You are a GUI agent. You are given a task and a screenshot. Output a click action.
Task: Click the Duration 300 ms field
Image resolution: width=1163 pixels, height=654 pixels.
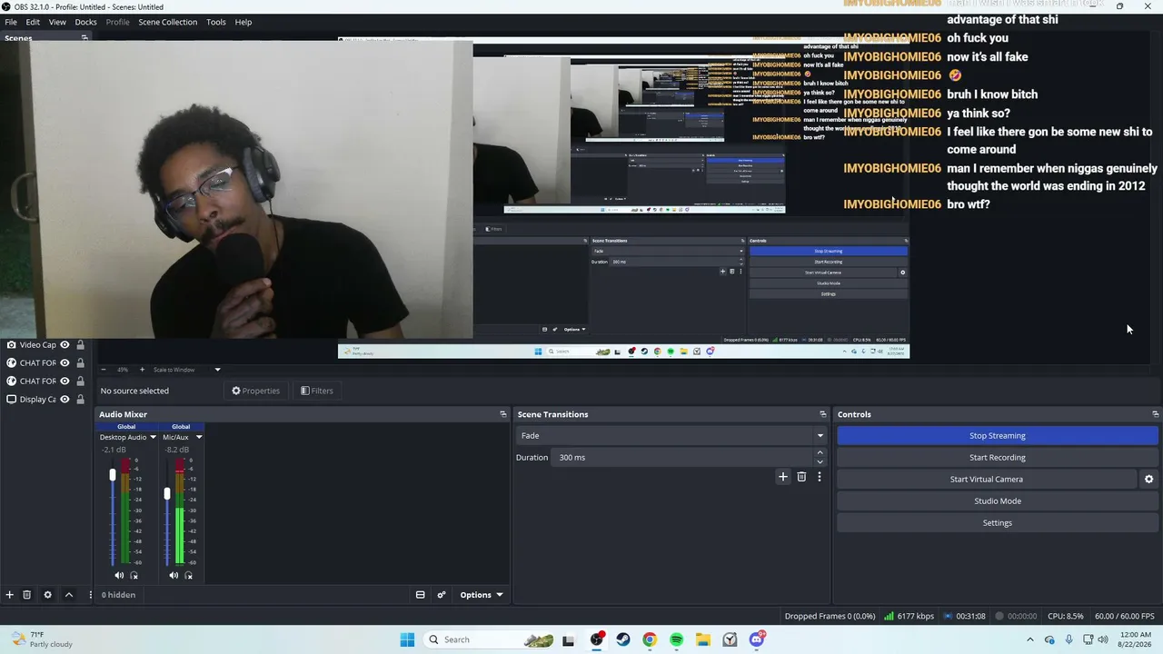point(683,457)
